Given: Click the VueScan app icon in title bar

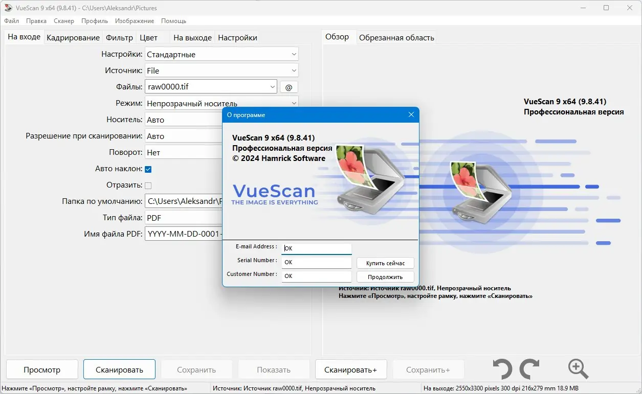Looking at the screenshot, I should tap(8, 8).
